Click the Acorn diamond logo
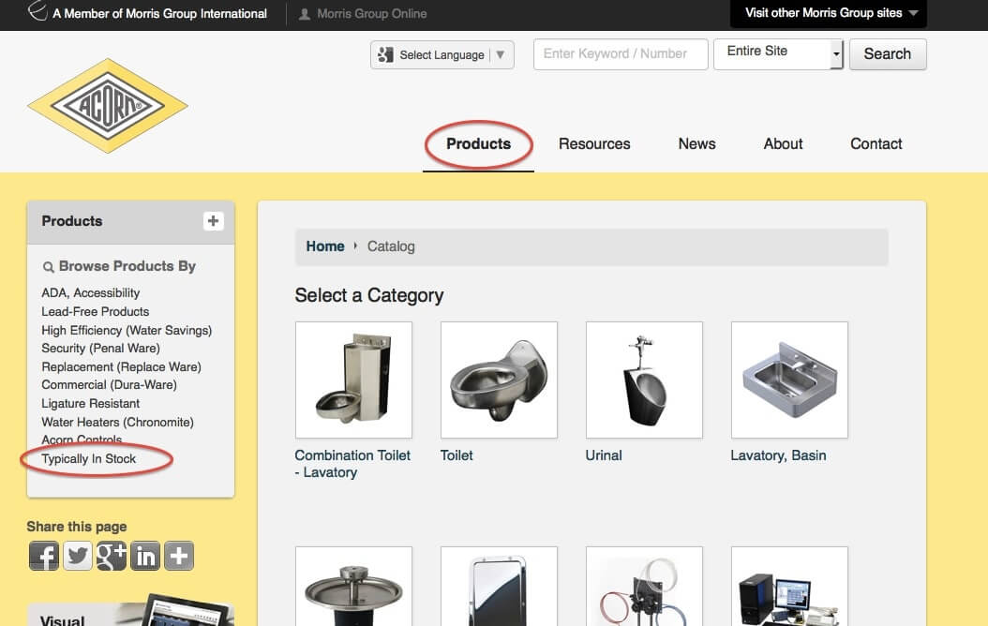 pos(108,106)
